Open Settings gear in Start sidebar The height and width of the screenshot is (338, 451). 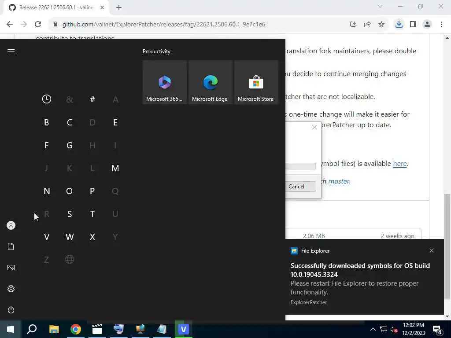tap(11, 289)
